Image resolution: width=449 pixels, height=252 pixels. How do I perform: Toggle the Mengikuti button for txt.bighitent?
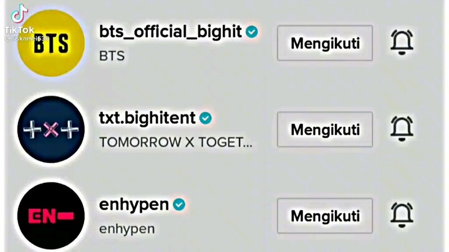coord(325,129)
